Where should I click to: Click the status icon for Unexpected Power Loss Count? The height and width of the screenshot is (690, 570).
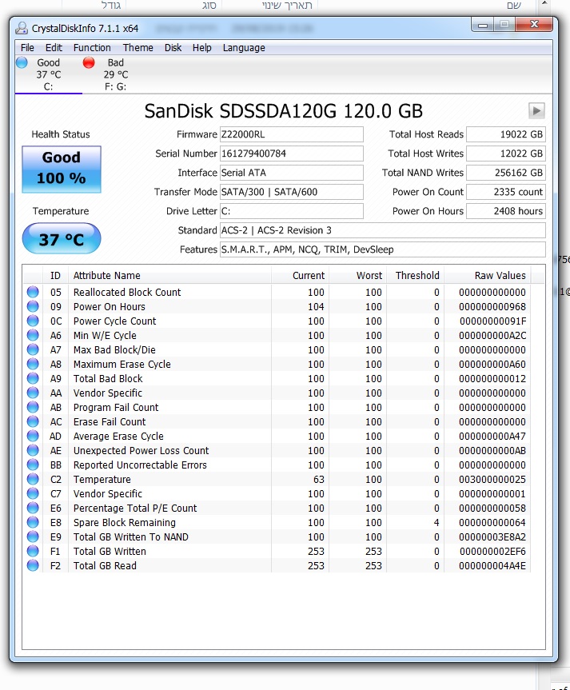pyautogui.click(x=33, y=450)
